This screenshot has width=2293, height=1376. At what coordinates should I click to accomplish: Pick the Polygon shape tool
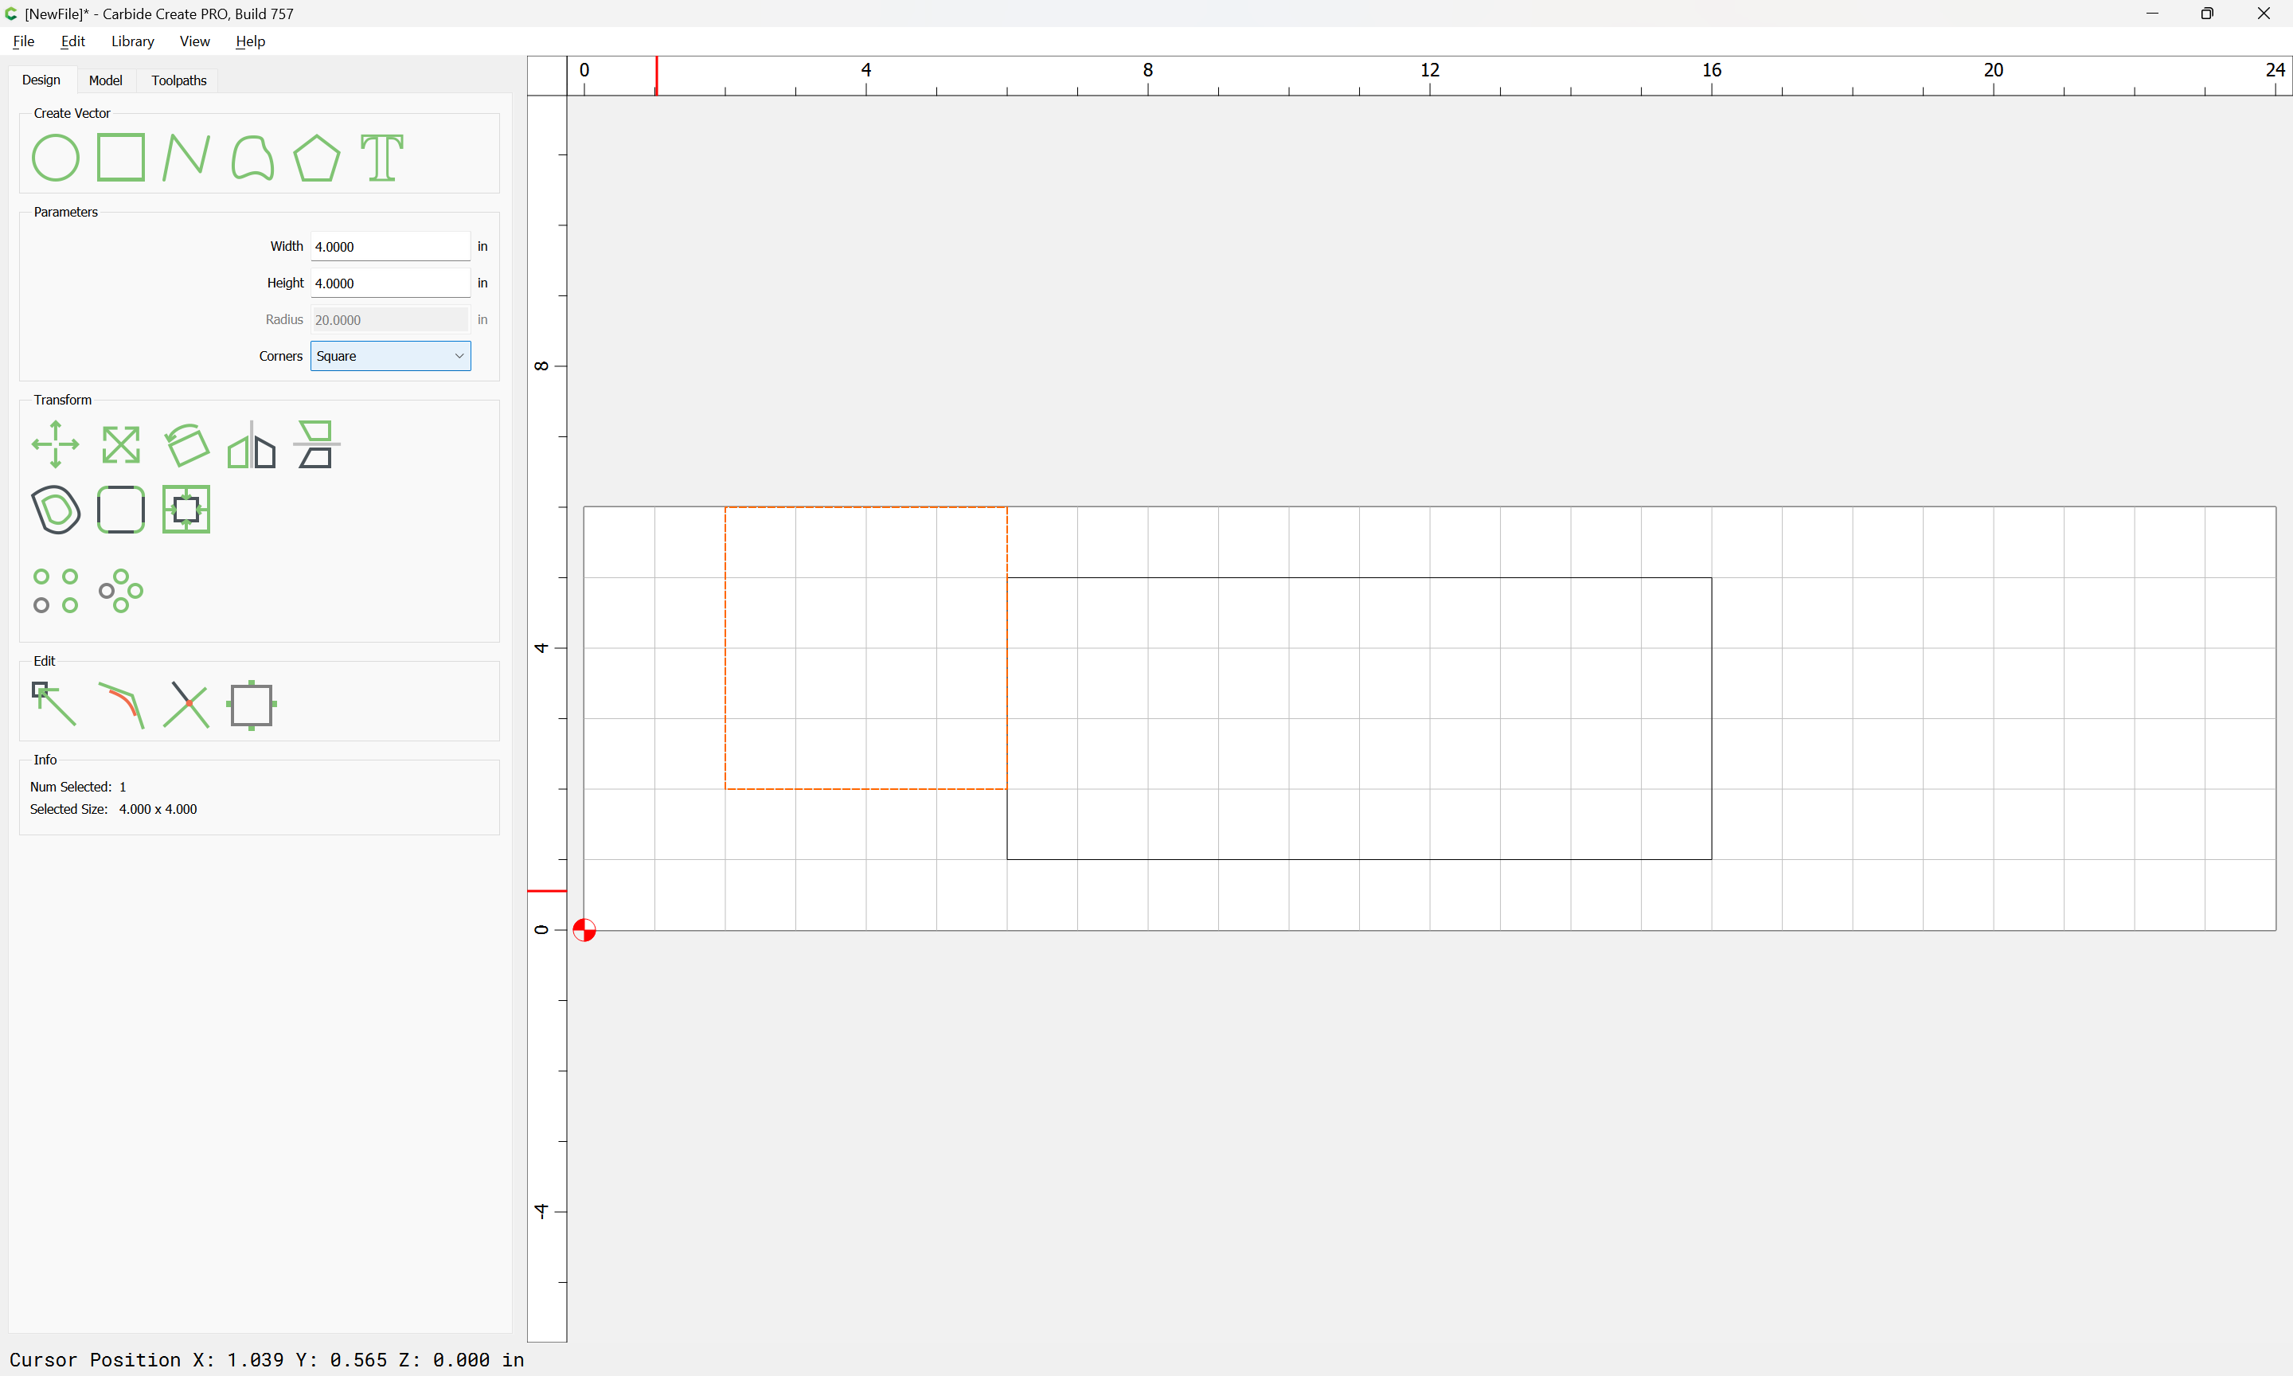coord(317,158)
